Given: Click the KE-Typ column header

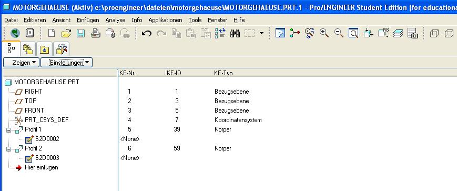Looking at the screenshot, I should coord(224,73).
